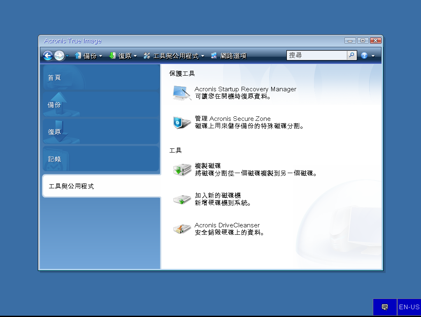This screenshot has width=421, height=317.
Task: Click the 復原 green down-arrow icon
Action: pos(112,56)
